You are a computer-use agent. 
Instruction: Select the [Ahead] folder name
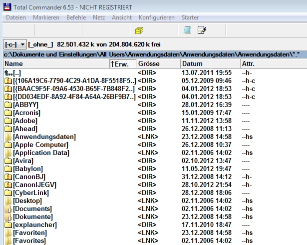pyautogui.click(x=25, y=129)
